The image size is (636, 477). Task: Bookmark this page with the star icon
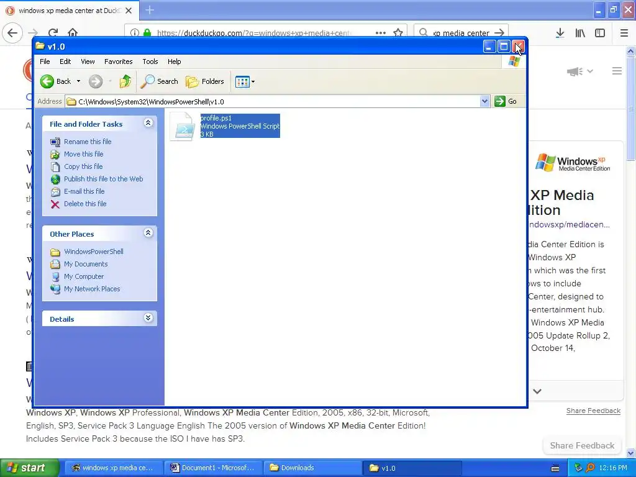click(398, 32)
